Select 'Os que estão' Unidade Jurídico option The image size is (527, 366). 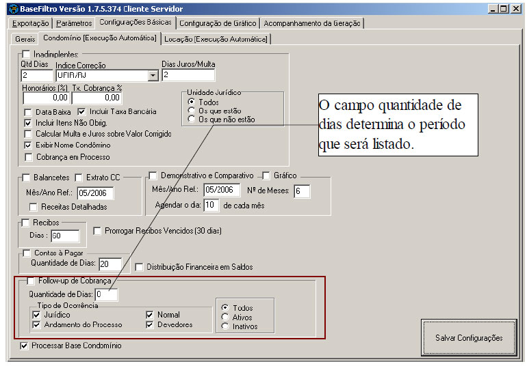tap(192, 110)
